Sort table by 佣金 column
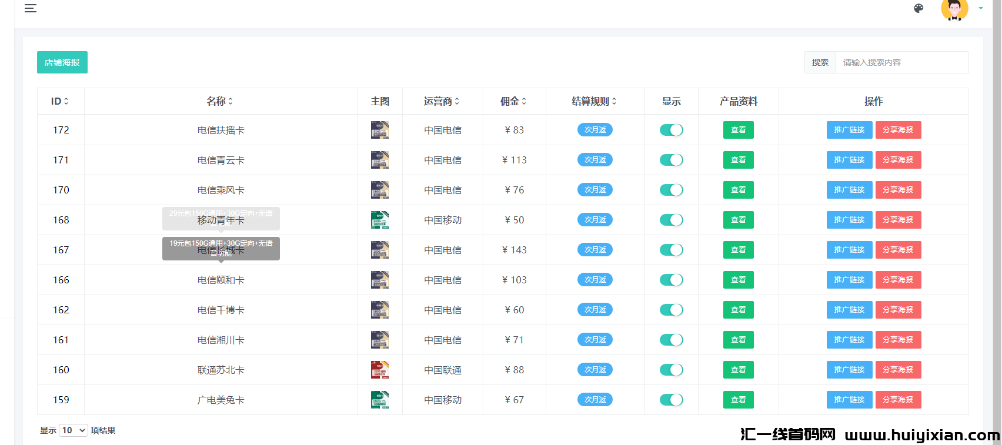This screenshot has width=1002, height=445. pyautogui.click(x=524, y=101)
